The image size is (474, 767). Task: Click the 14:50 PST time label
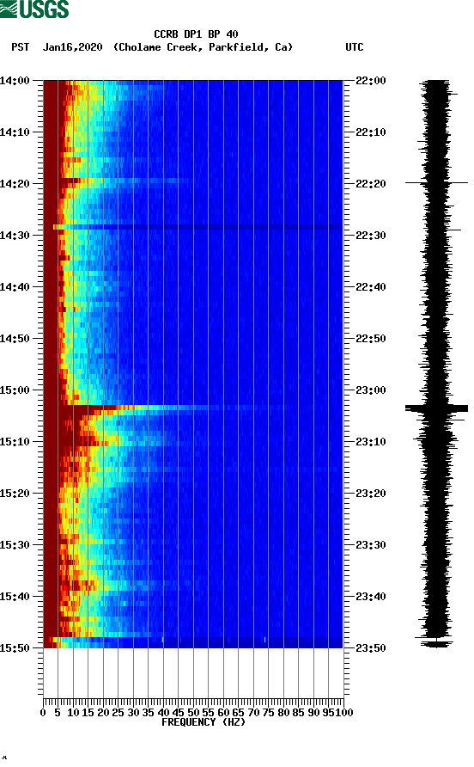pyautogui.click(x=15, y=339)
